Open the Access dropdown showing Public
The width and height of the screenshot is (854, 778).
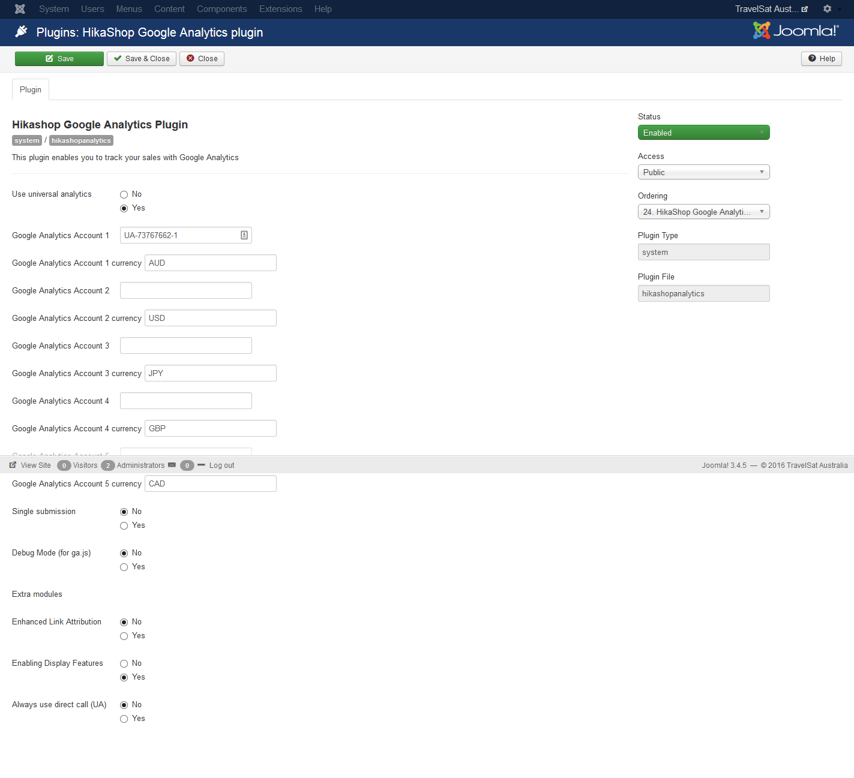point(703,172)
